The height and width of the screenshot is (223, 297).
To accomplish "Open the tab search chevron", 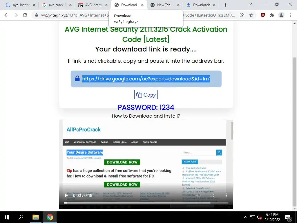I will point(250,4).
